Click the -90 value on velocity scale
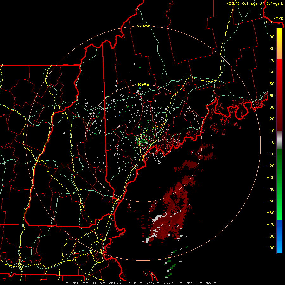The image size is (285, 285). [271, 248]
